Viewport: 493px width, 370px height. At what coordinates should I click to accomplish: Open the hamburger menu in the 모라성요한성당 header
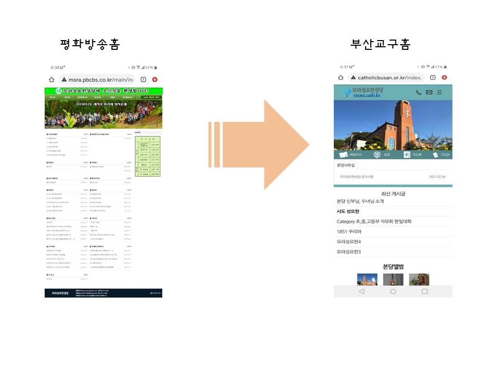pyautogui.click(x=440, y=92)
